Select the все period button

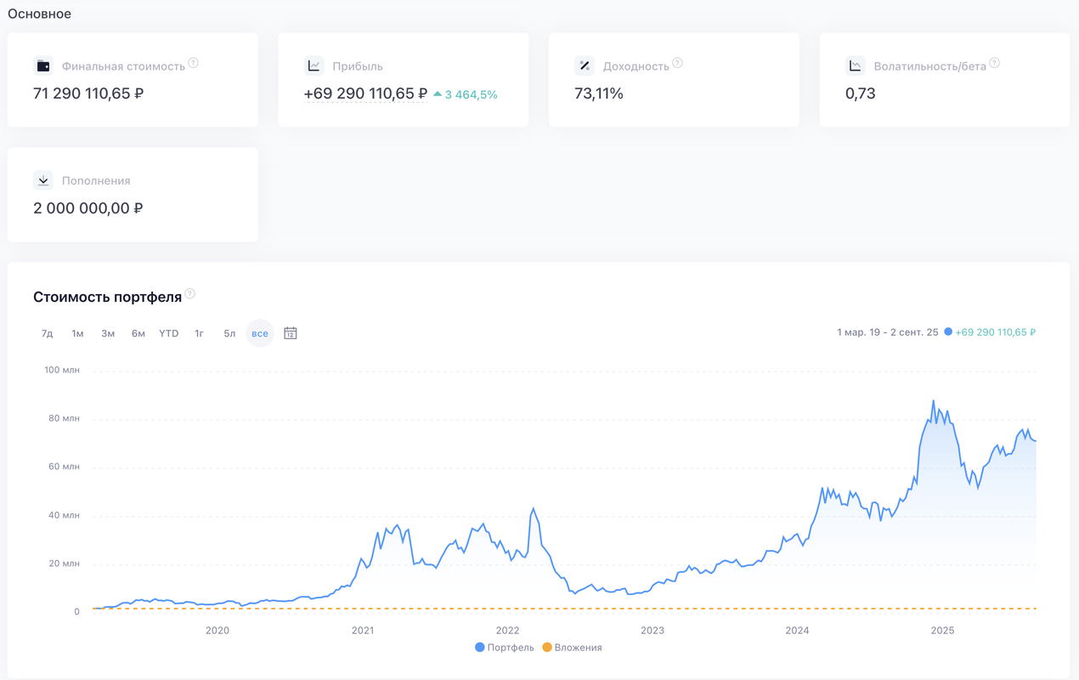tap(260, 333)
